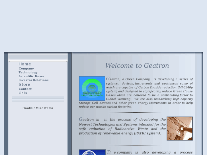Click the Earth globe image
The width and height of the screenshot is (207, 155).
[x=92, y=152]
